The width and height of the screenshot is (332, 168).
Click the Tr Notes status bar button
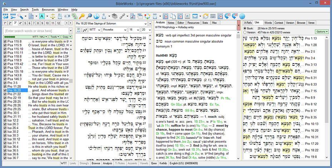click(x=120, y=163)
